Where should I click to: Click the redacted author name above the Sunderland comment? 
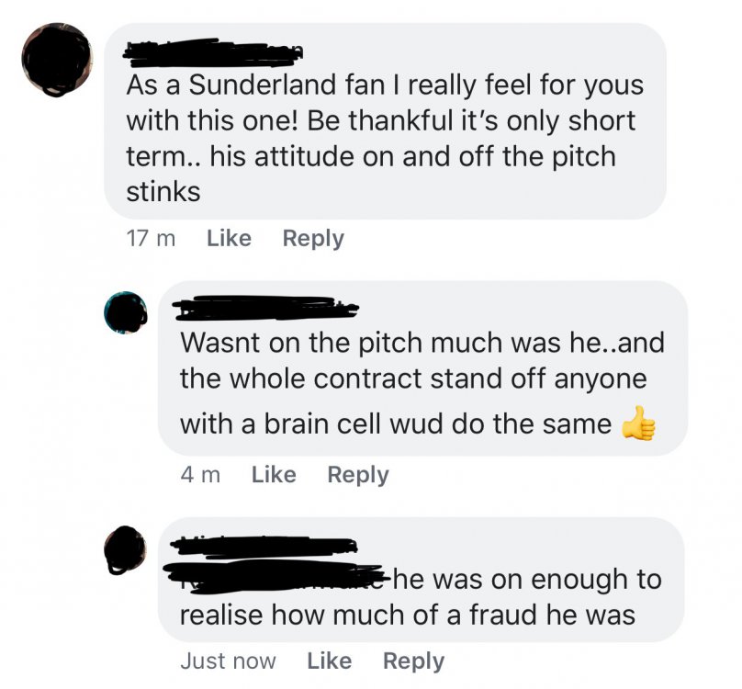tap(213, 52)
